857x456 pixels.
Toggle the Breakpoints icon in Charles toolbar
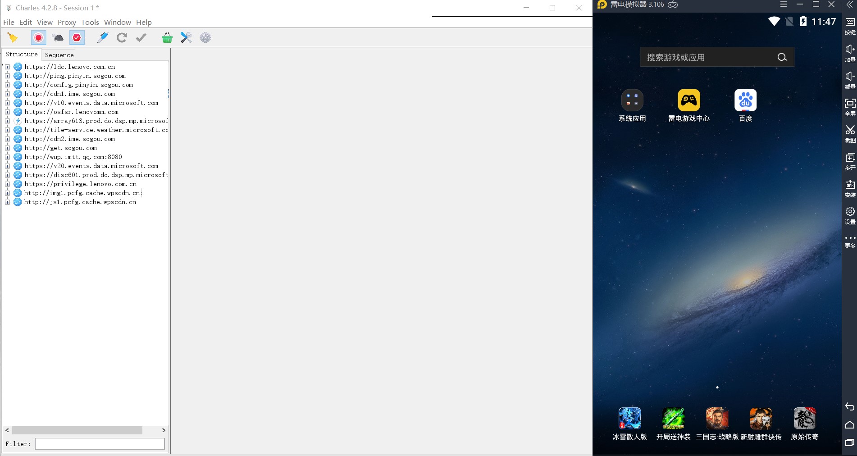click(77, 38)
